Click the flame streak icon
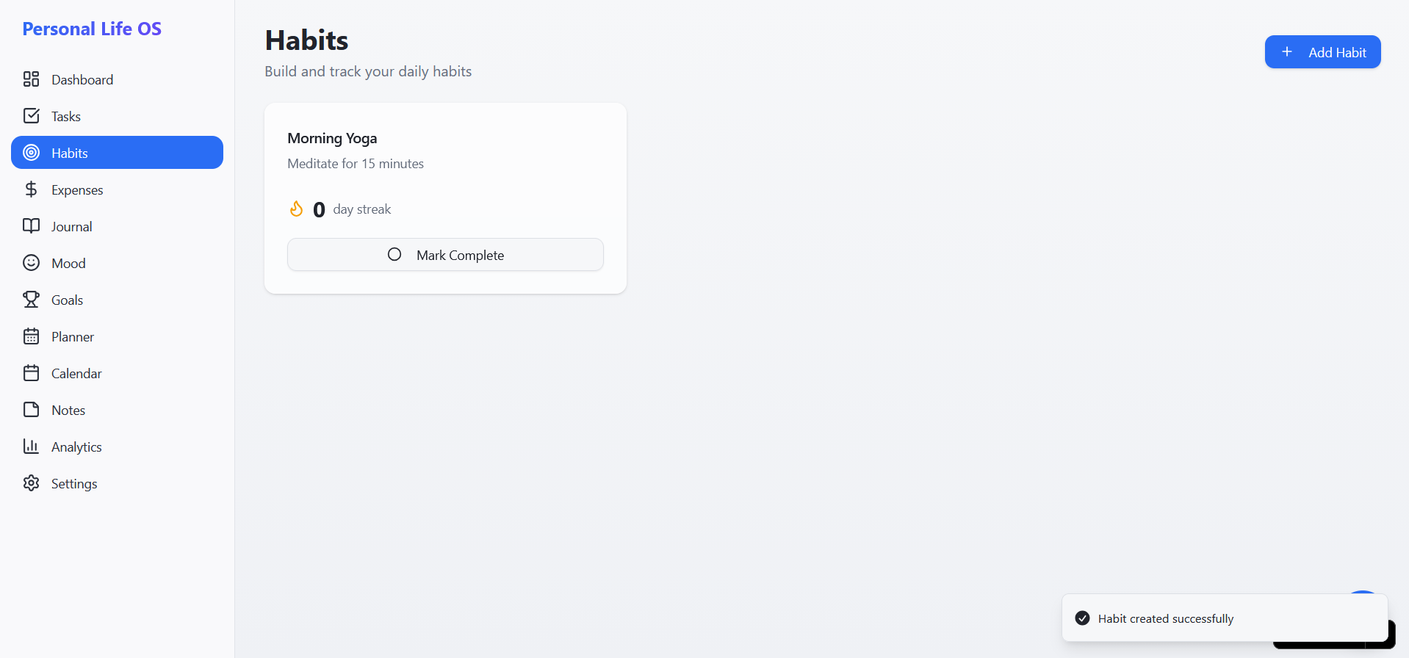 [296, 209]
